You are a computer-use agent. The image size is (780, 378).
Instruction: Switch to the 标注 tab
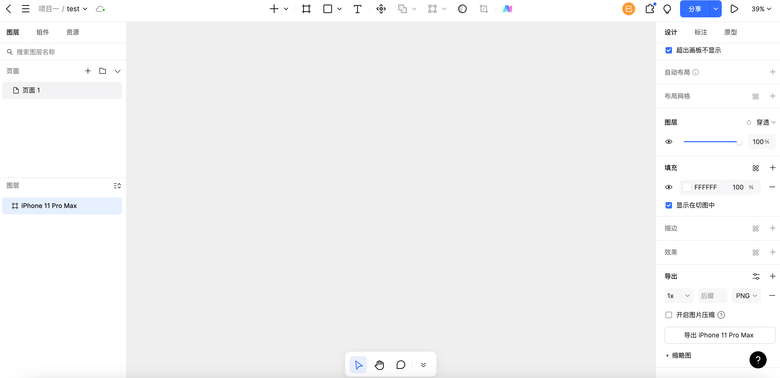coord(700,32)
